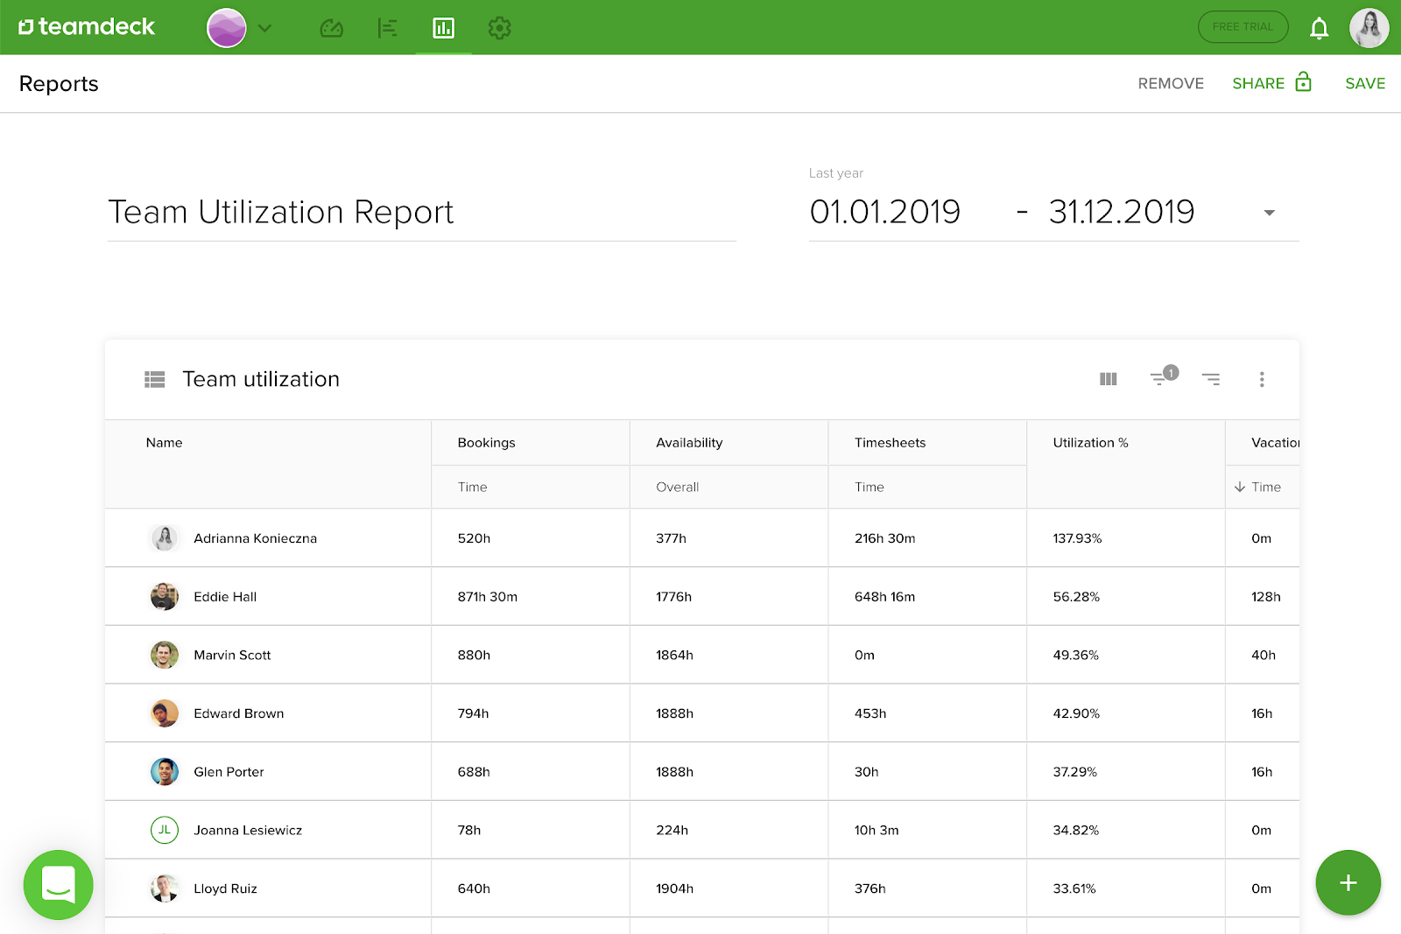The height and width of the screenshot is (934, 1401).
Task: Select the Marvin Scott name
Action: point(232,655)
